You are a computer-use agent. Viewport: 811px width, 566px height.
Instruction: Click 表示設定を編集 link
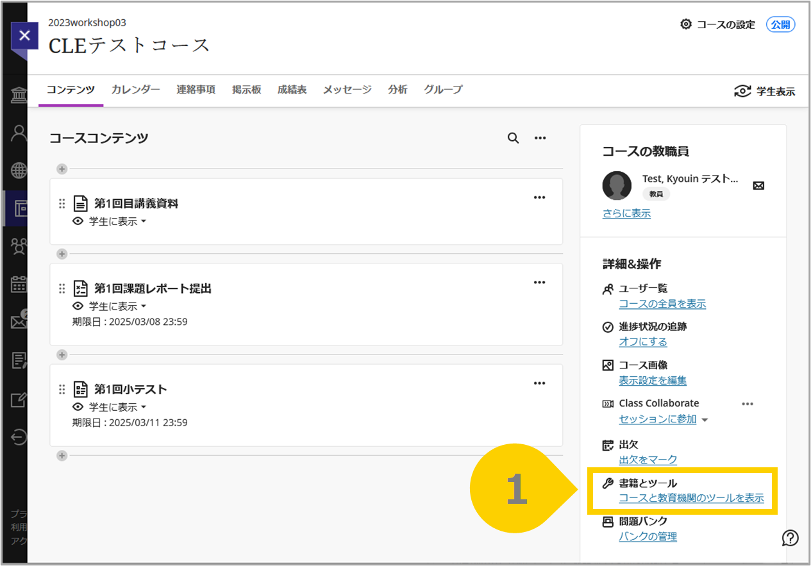[653, 381]
